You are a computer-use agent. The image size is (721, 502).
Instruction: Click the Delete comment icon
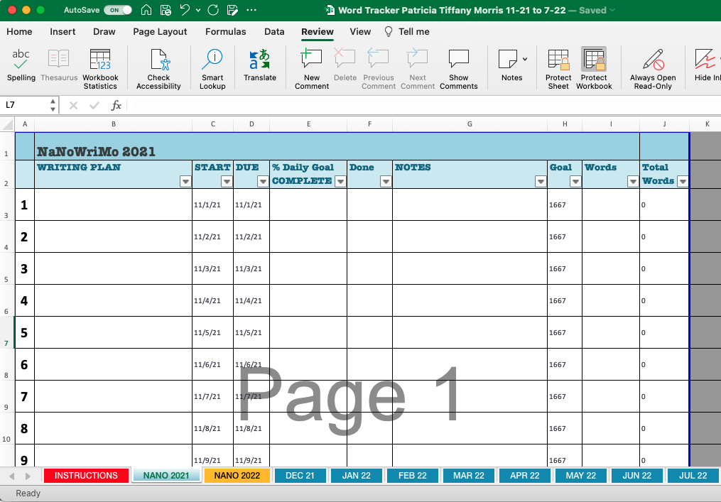tap(345, 58)
